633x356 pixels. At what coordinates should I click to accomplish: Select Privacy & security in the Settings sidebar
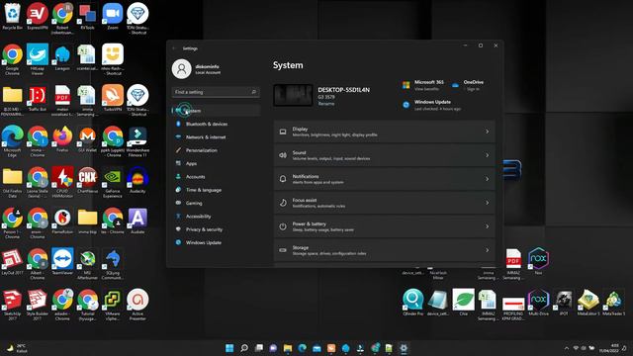point(217,229)
